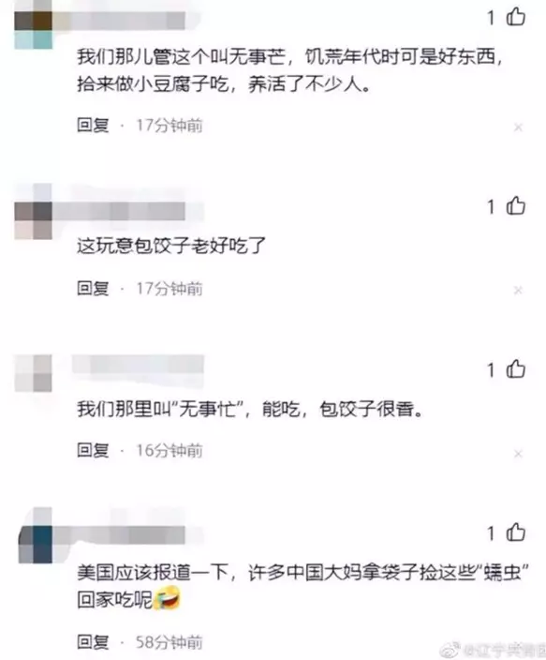Open the blurred username above 无事忙 comment
The image size is (546, 660).
click(138, 365)
